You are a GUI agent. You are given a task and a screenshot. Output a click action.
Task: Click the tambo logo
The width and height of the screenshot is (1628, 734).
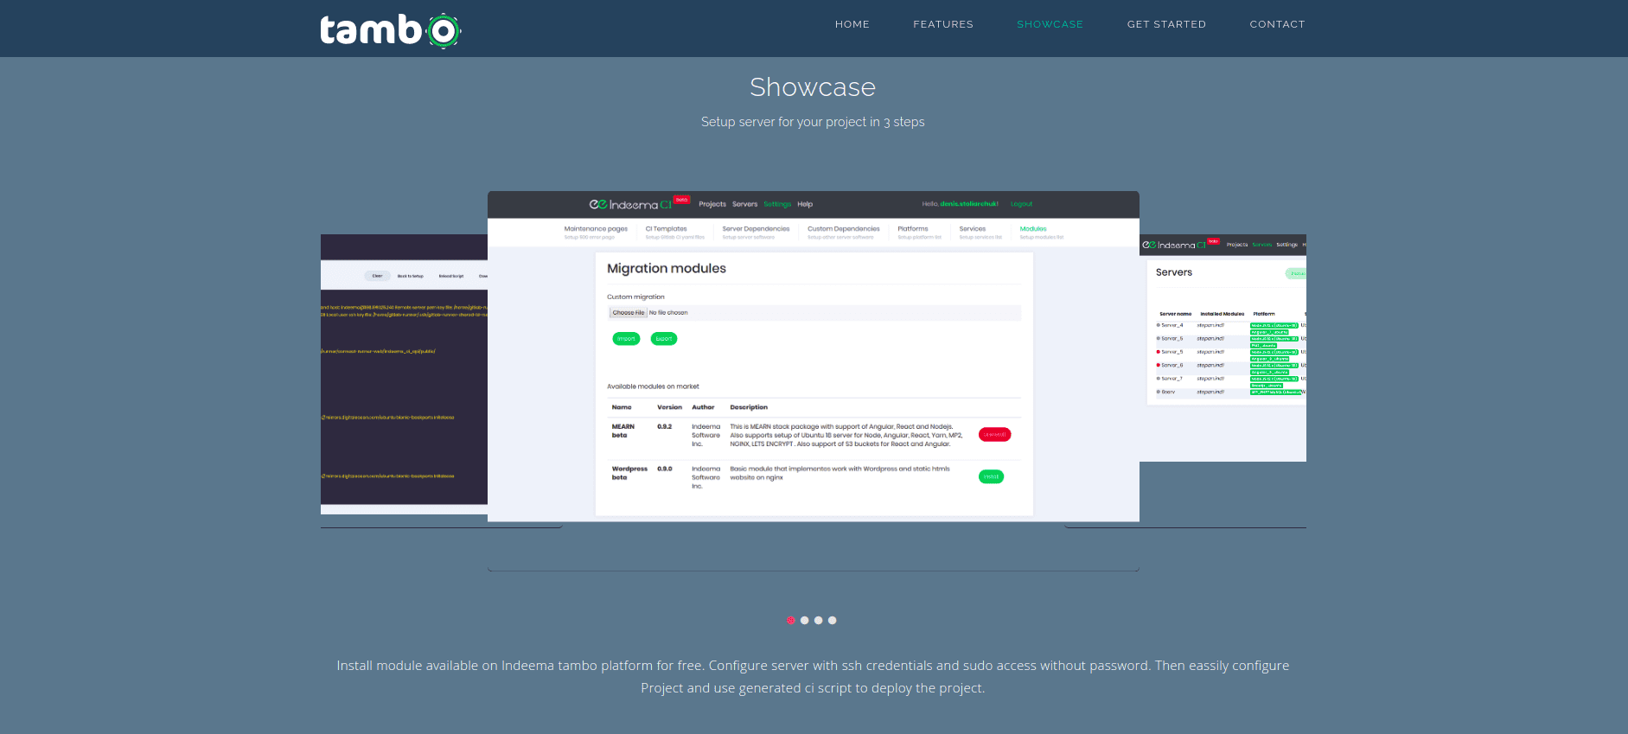click(390, 30)
